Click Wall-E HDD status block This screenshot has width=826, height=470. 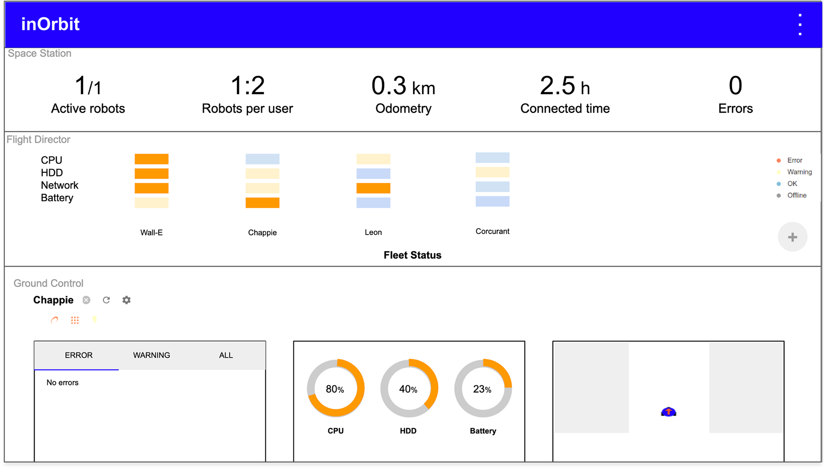151,173
